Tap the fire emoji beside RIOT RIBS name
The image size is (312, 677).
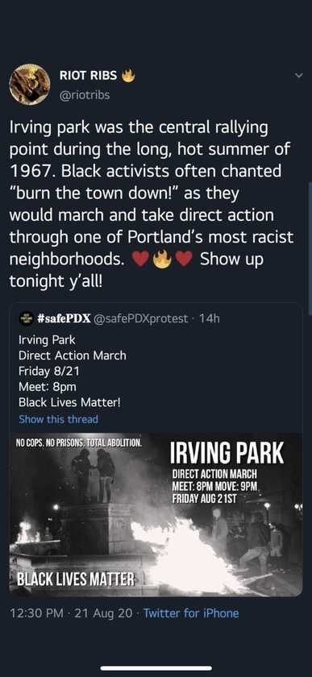(128, 76)
